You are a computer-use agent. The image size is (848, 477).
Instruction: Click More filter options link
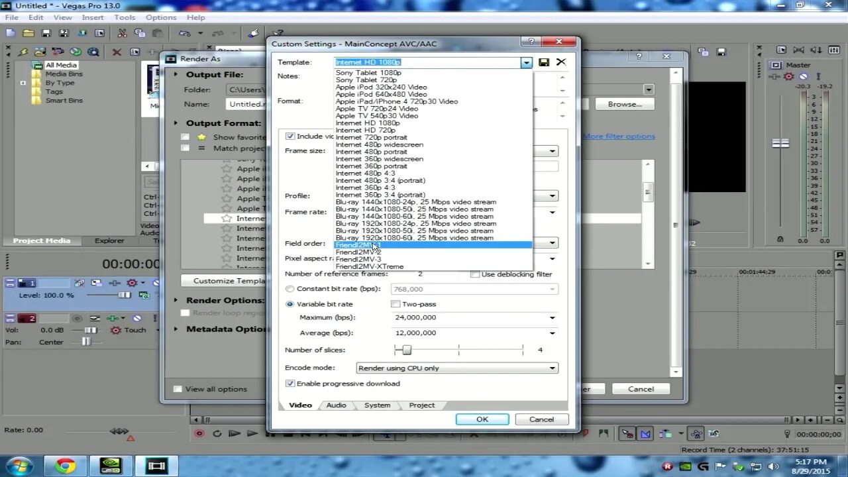(619, 136)
